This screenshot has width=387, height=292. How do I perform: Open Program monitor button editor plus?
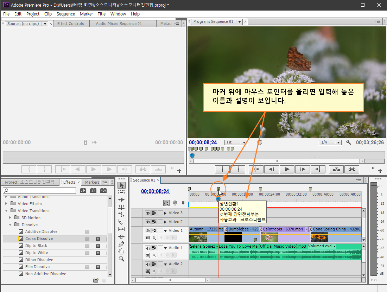point(380,171)
